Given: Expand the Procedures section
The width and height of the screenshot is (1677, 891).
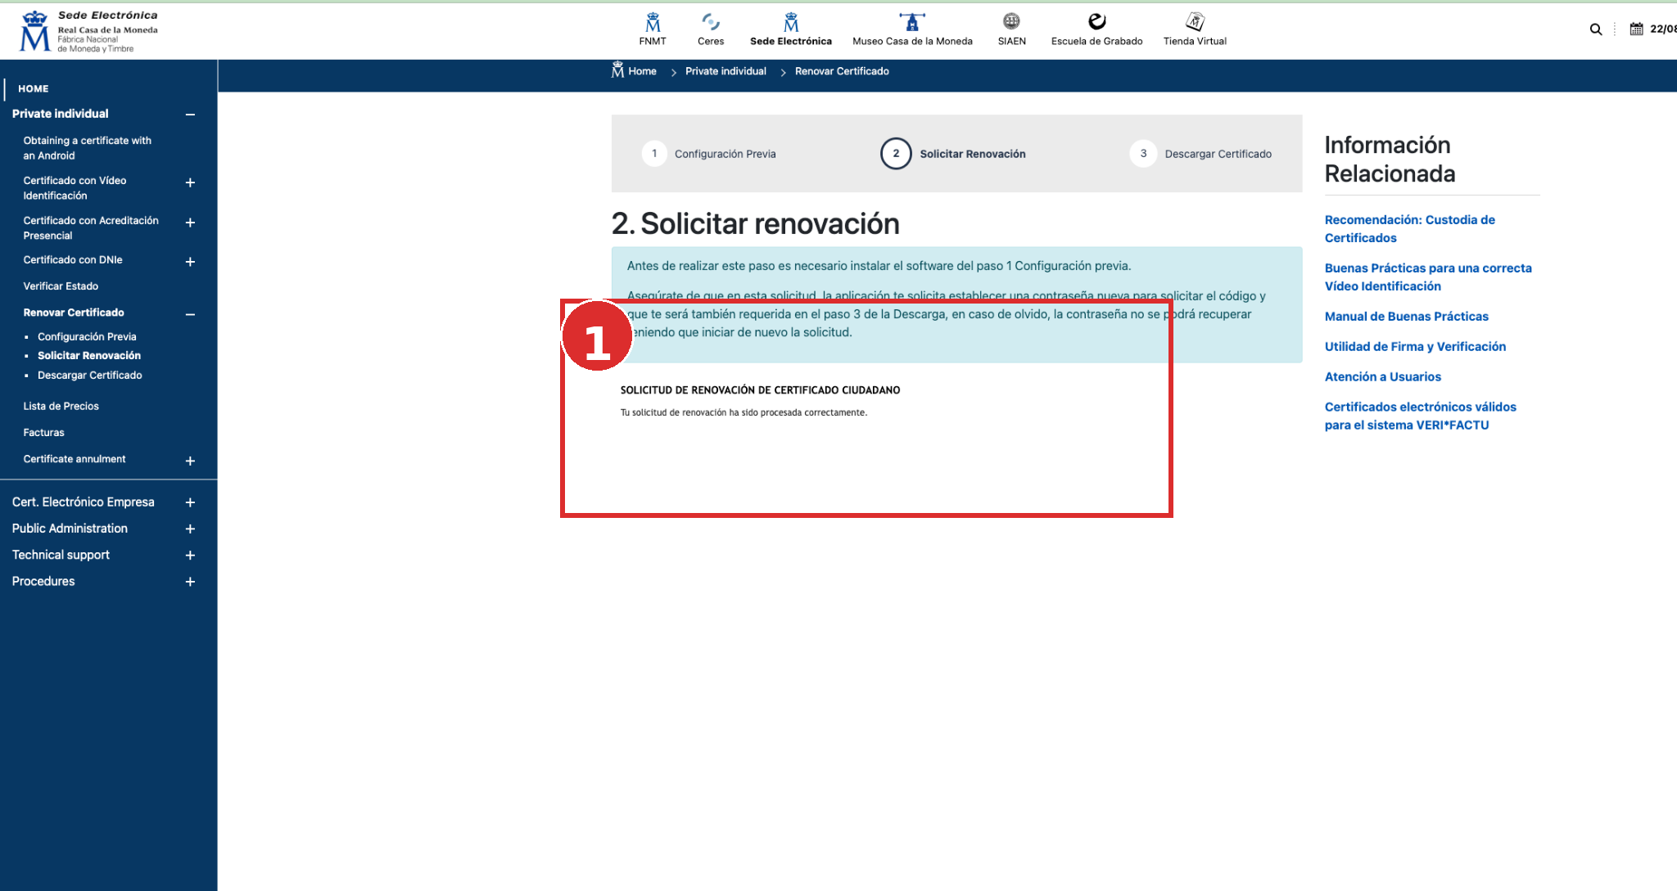Looking at the screenshot, I should (x=190, y=582).
